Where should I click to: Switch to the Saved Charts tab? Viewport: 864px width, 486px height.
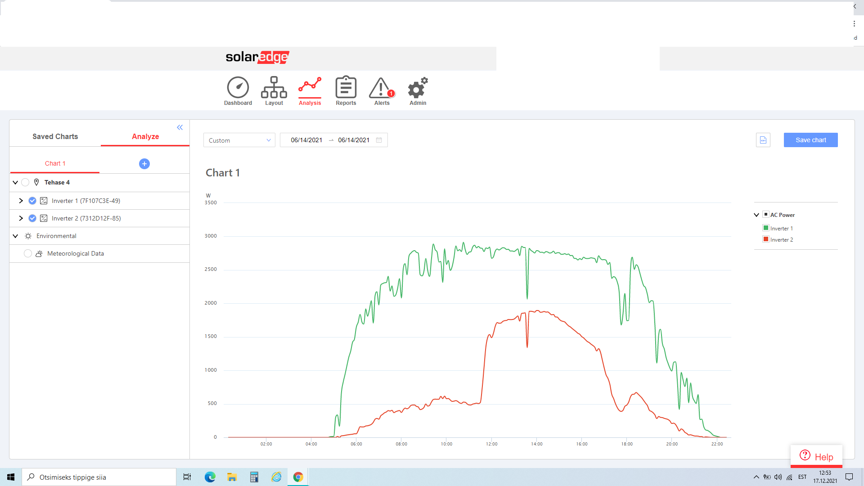[55, 136]
